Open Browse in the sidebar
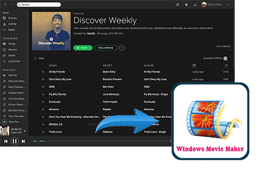The image size is (262, 172). coord(13,18)
